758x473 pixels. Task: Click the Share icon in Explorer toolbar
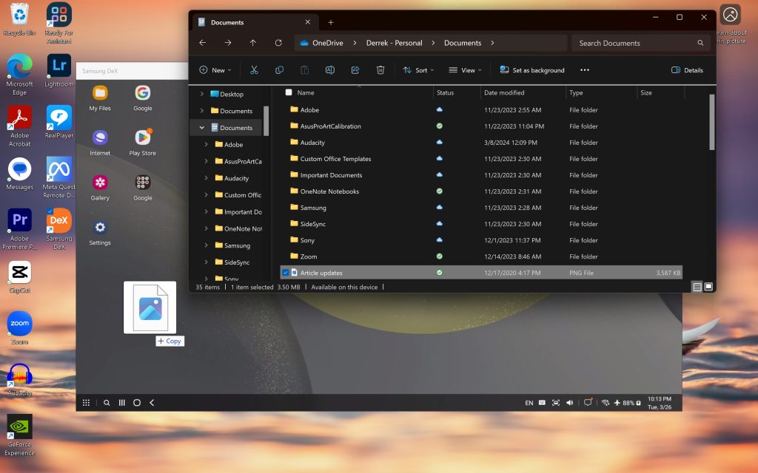click(x=355, y=70)
